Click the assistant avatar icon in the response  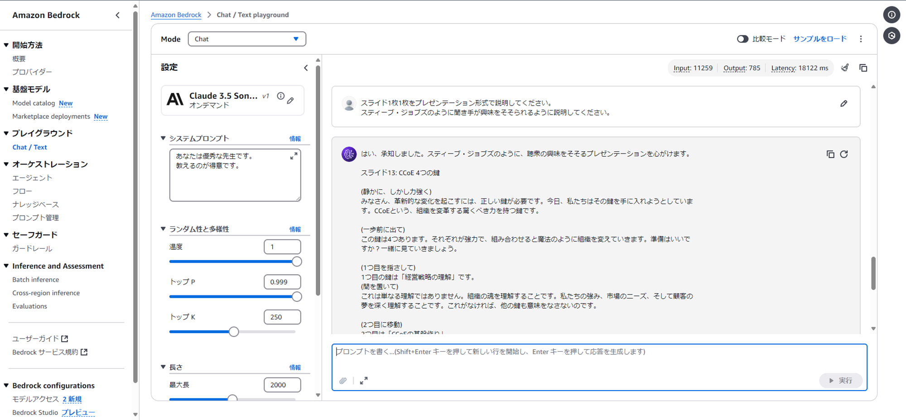click(349, 154)
